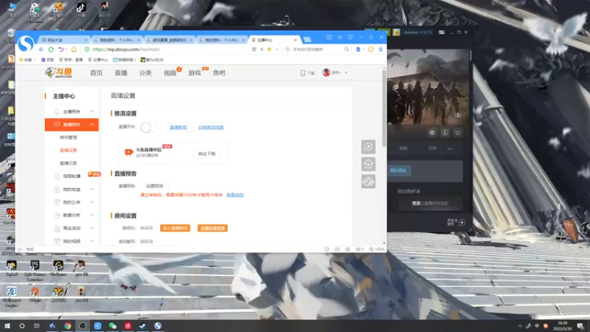Click the user avatar in Douyu header

[326, 72]
